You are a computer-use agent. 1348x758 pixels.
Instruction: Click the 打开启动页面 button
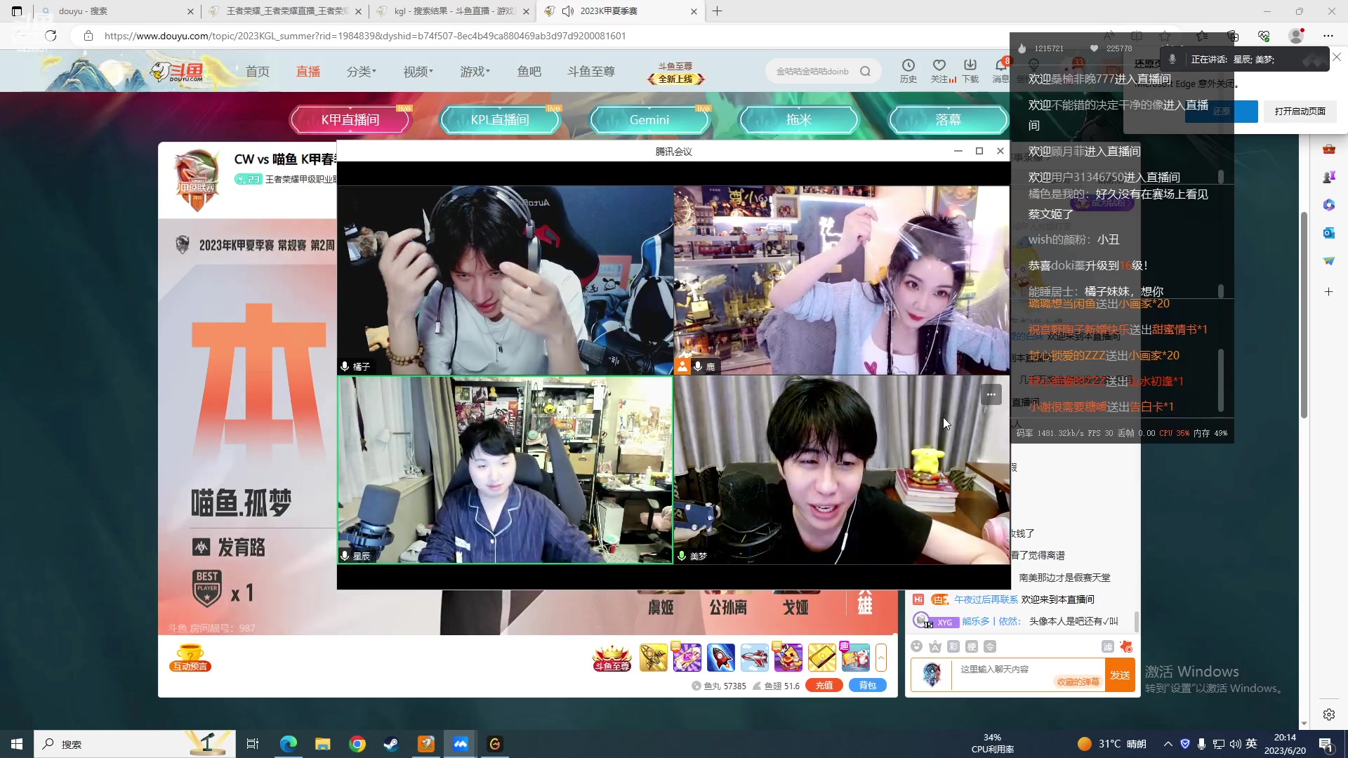1300,112
